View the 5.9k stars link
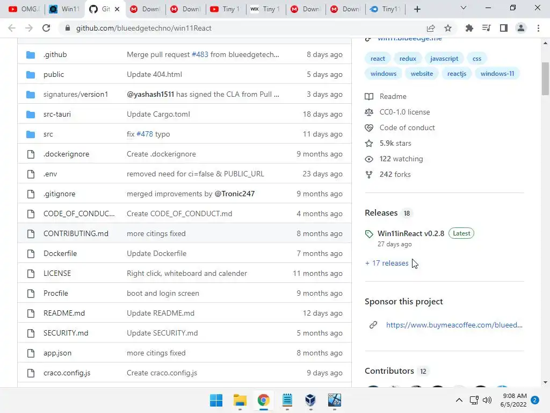The height and width of the screenshot is (413, 550). pos(395,143)
